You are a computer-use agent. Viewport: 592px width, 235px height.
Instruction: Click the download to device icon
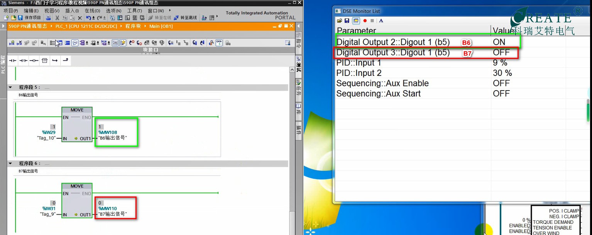click(x=120, y=18)
